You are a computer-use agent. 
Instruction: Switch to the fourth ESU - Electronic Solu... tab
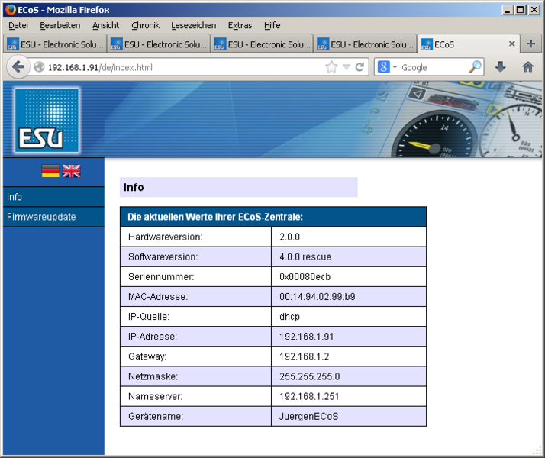point(365,44)
